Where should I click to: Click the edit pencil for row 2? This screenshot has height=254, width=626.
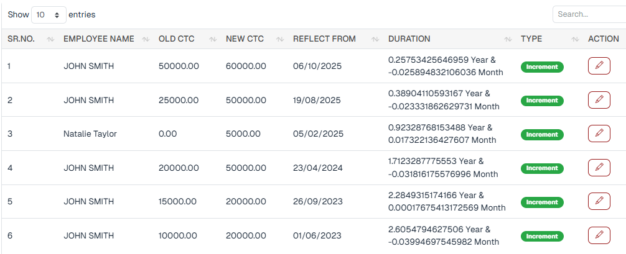click(x=599, y=99)
